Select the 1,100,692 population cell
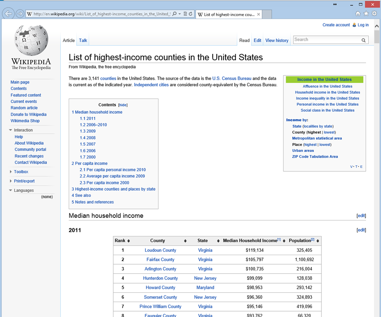Image resolution: width=381 pixels, height=317 pixels. point(304,260)
